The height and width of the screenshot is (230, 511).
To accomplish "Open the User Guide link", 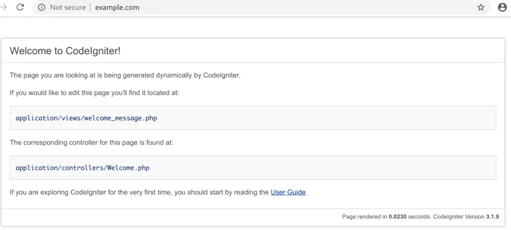I will point(288,192).
